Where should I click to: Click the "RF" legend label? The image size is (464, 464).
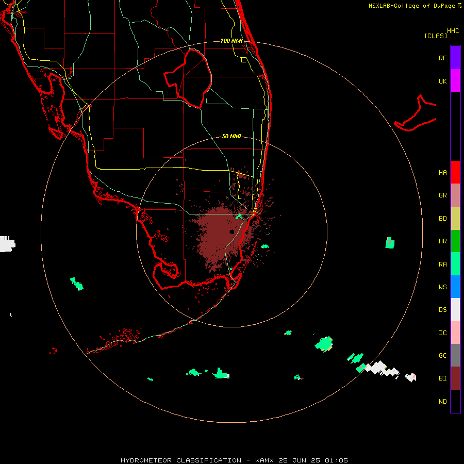pyautogui.click(x=442, y=58)
